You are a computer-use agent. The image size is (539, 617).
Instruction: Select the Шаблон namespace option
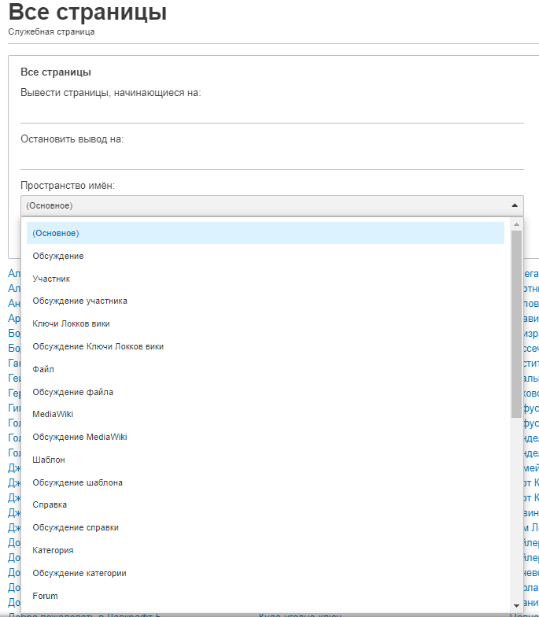point(265,460)
